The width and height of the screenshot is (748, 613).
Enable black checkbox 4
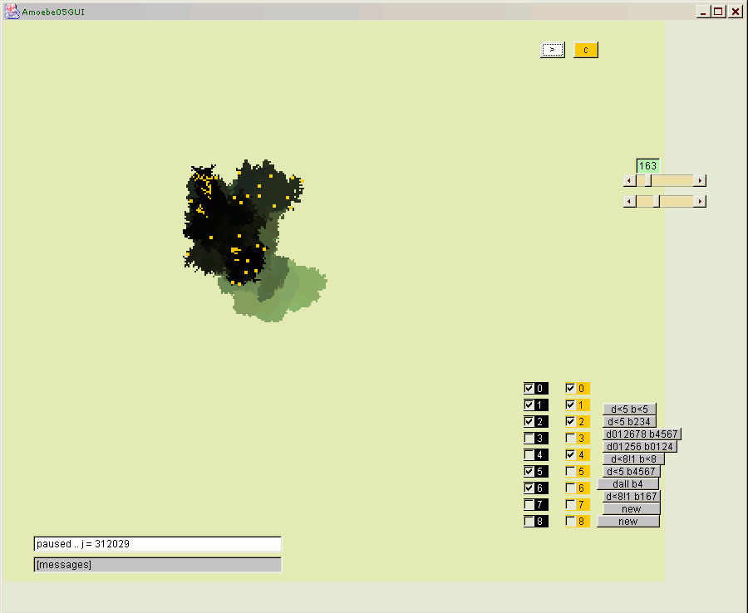(529, 454)
